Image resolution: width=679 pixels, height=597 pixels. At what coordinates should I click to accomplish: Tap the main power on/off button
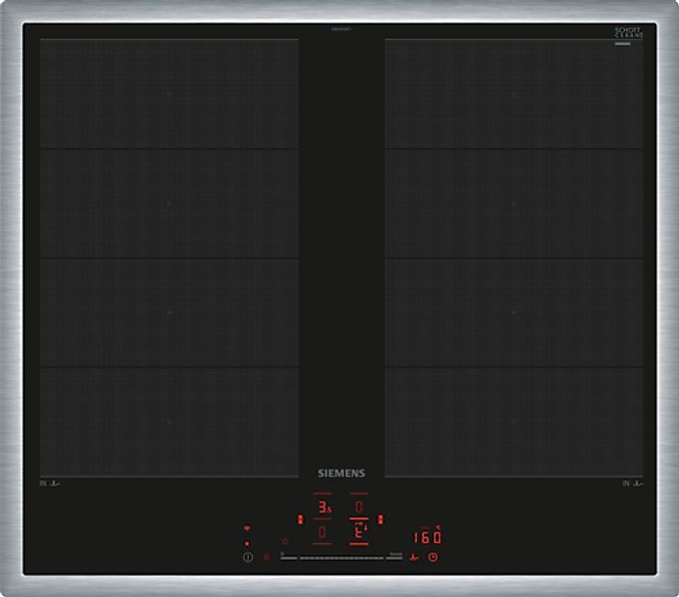[x=248, y=557]
